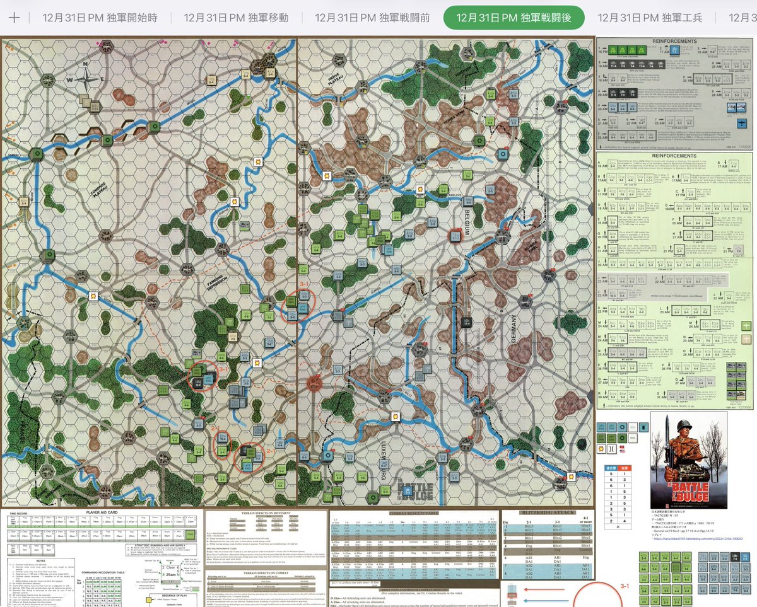Open the hatenablog.com replay link
This screenshot has width=757, height=607.
[698, 539]
